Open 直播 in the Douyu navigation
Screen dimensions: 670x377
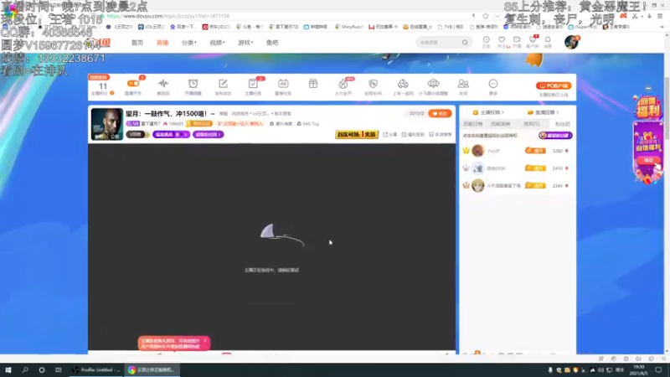click(x=162, y=43)
